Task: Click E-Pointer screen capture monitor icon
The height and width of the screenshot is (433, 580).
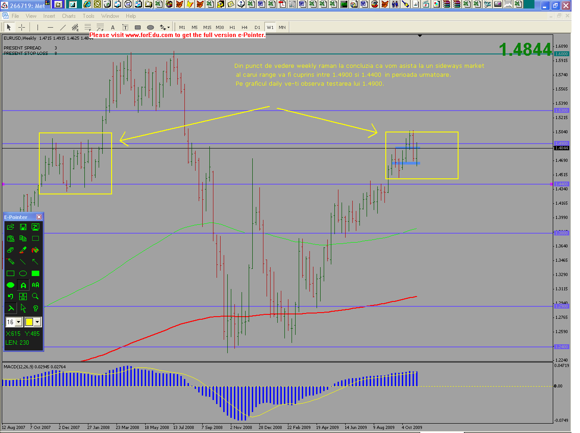Action: pyautogui.click(x=36, y=227)
